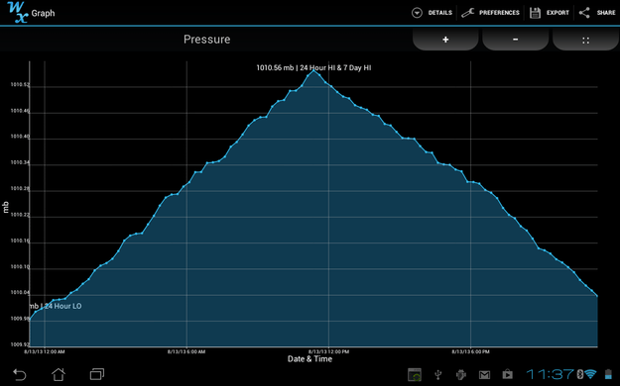Image resolution: width=620 pixels, height=386 pixels.
Task: Tap the 11:37 system clock
Action: tap(550, 374)
